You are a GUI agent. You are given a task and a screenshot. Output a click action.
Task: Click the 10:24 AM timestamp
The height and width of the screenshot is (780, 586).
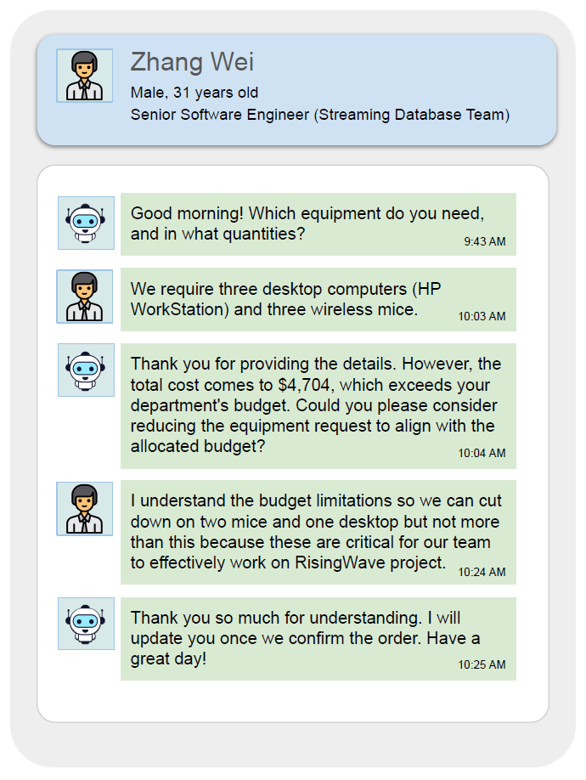(x=482, y=573)
